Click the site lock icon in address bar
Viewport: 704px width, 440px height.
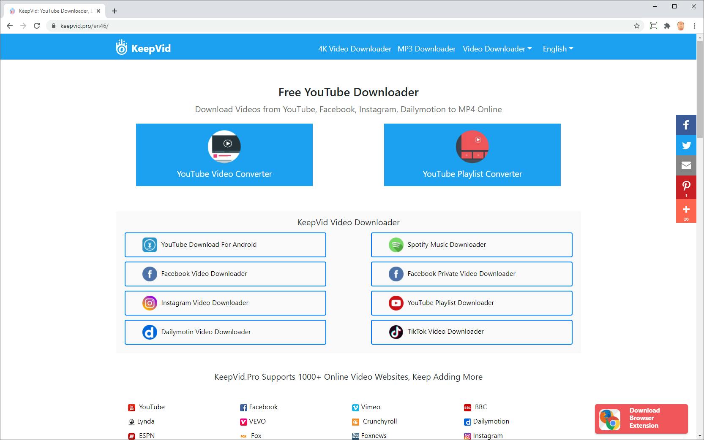point(53,26)
